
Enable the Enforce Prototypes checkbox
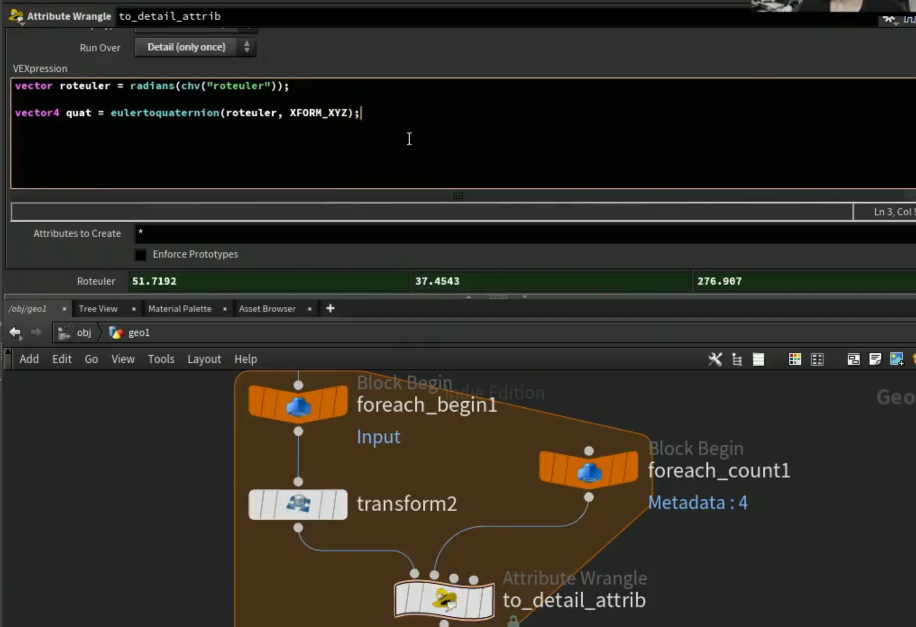click(x=141, y=255)
